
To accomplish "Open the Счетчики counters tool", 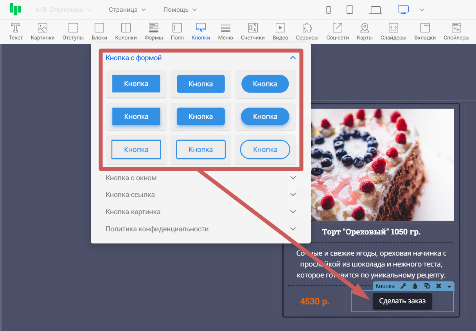I will (x=253, y=32).
